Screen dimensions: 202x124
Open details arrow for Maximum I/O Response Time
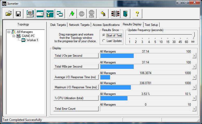click(194, 87)
